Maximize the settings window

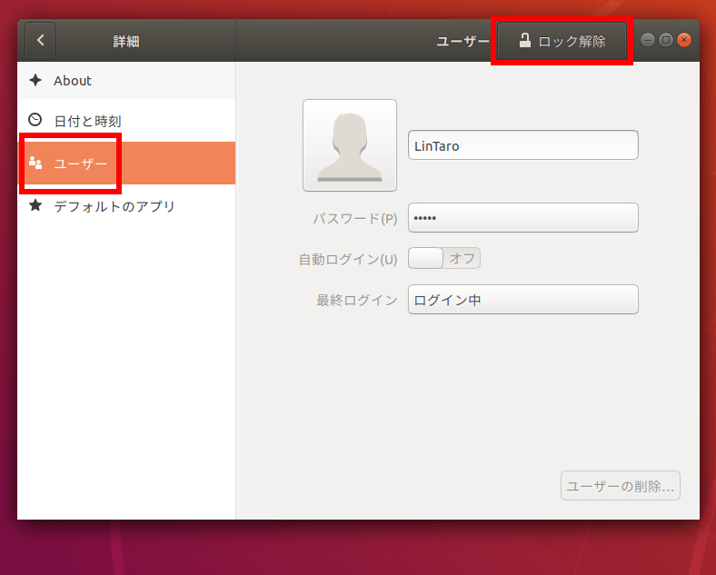[x=666, y=40]
